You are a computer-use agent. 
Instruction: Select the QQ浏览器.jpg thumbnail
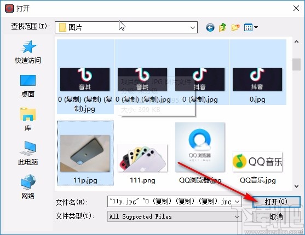pos(200,147)
